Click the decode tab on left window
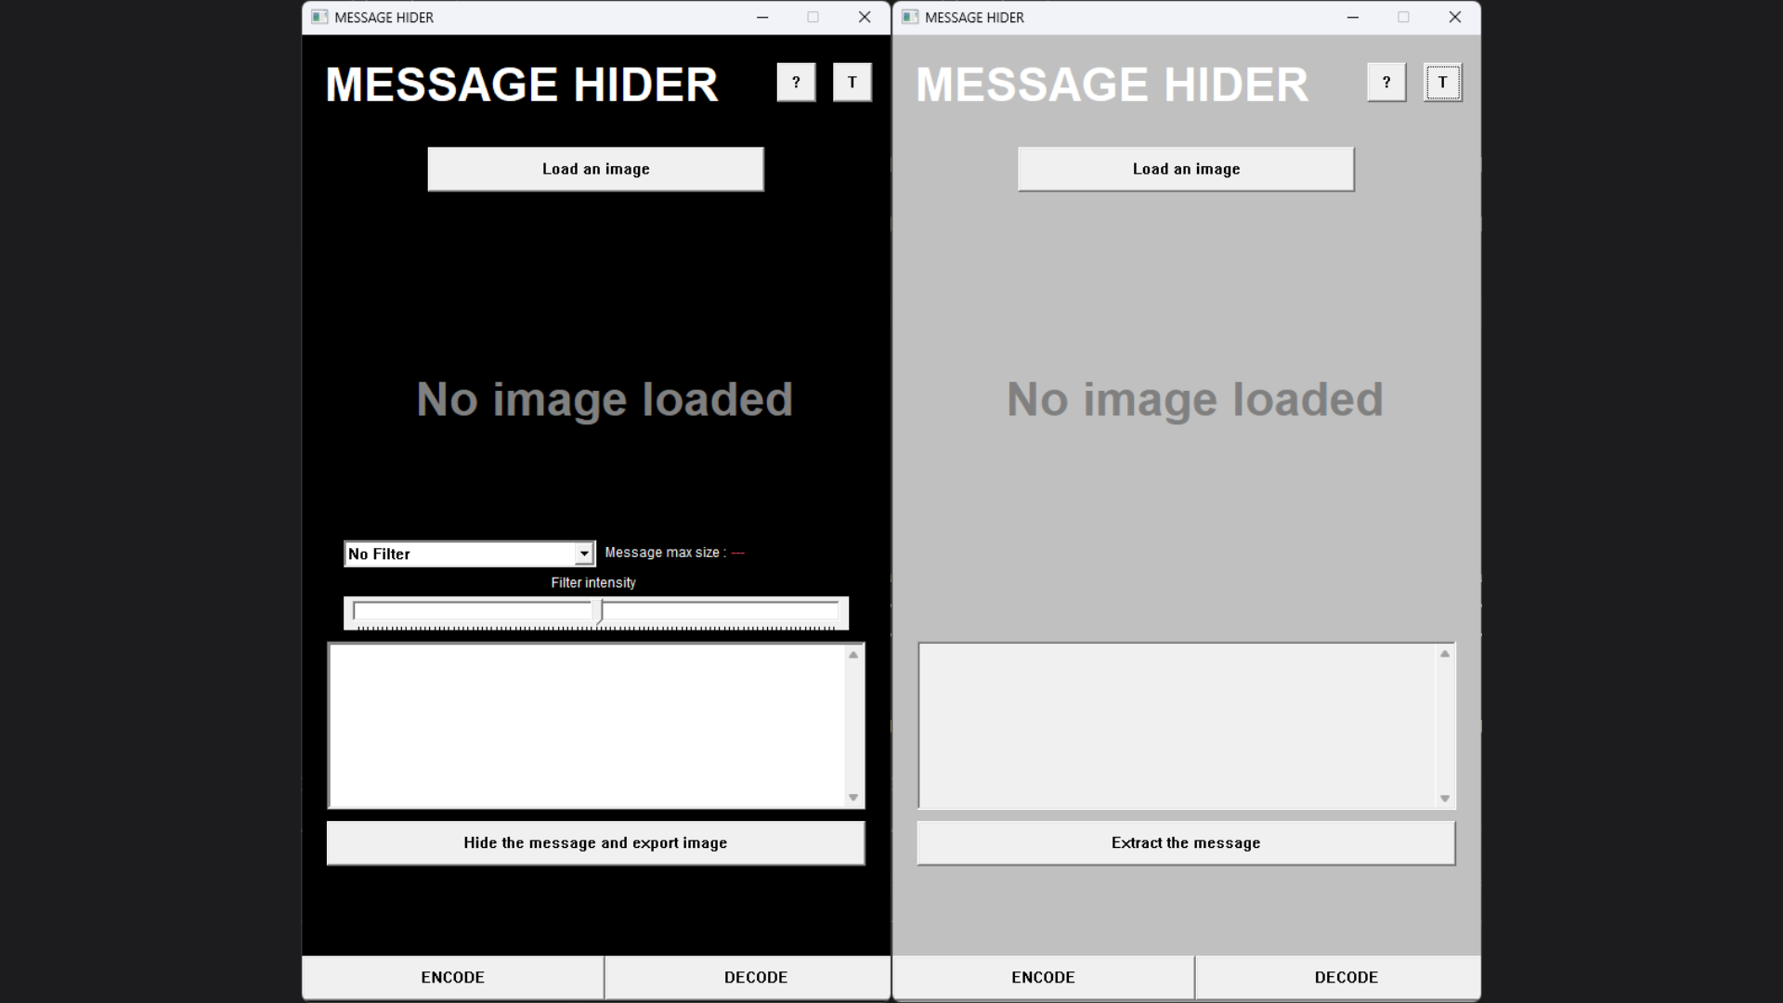Viewport: 1783px width, 1003px height. (x=754, y=976)
